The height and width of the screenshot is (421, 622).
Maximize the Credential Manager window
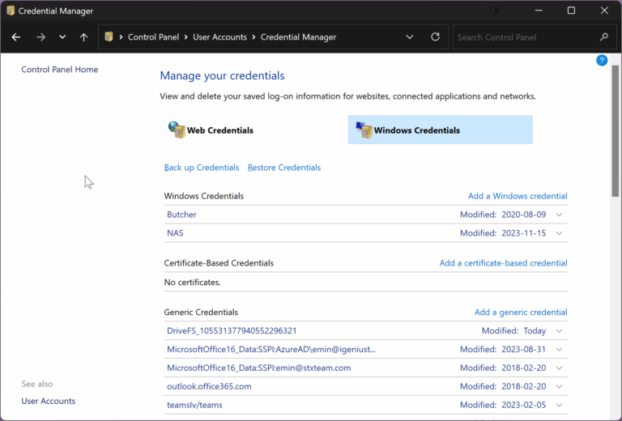pos(571,11)
